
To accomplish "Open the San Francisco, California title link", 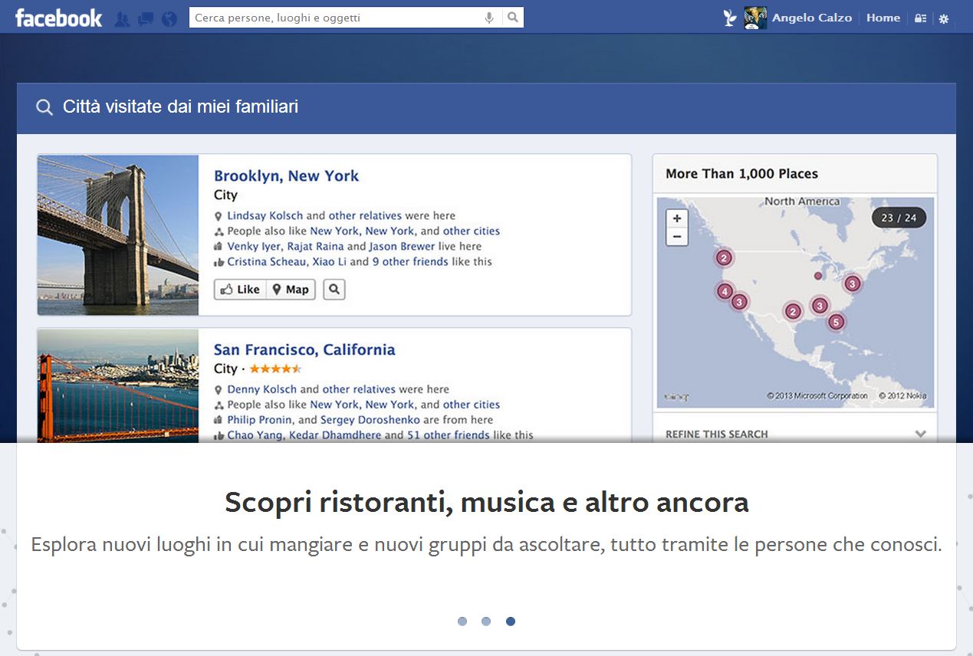I will point(304,349).
